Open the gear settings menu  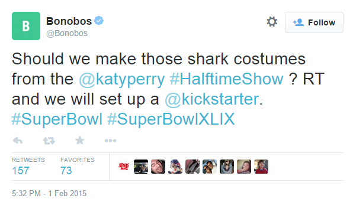click(272, 22)
